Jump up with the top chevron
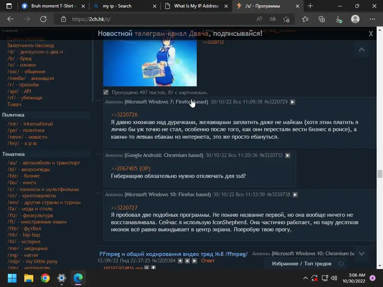This screenshot has height=287, width=383. [362, 50]
